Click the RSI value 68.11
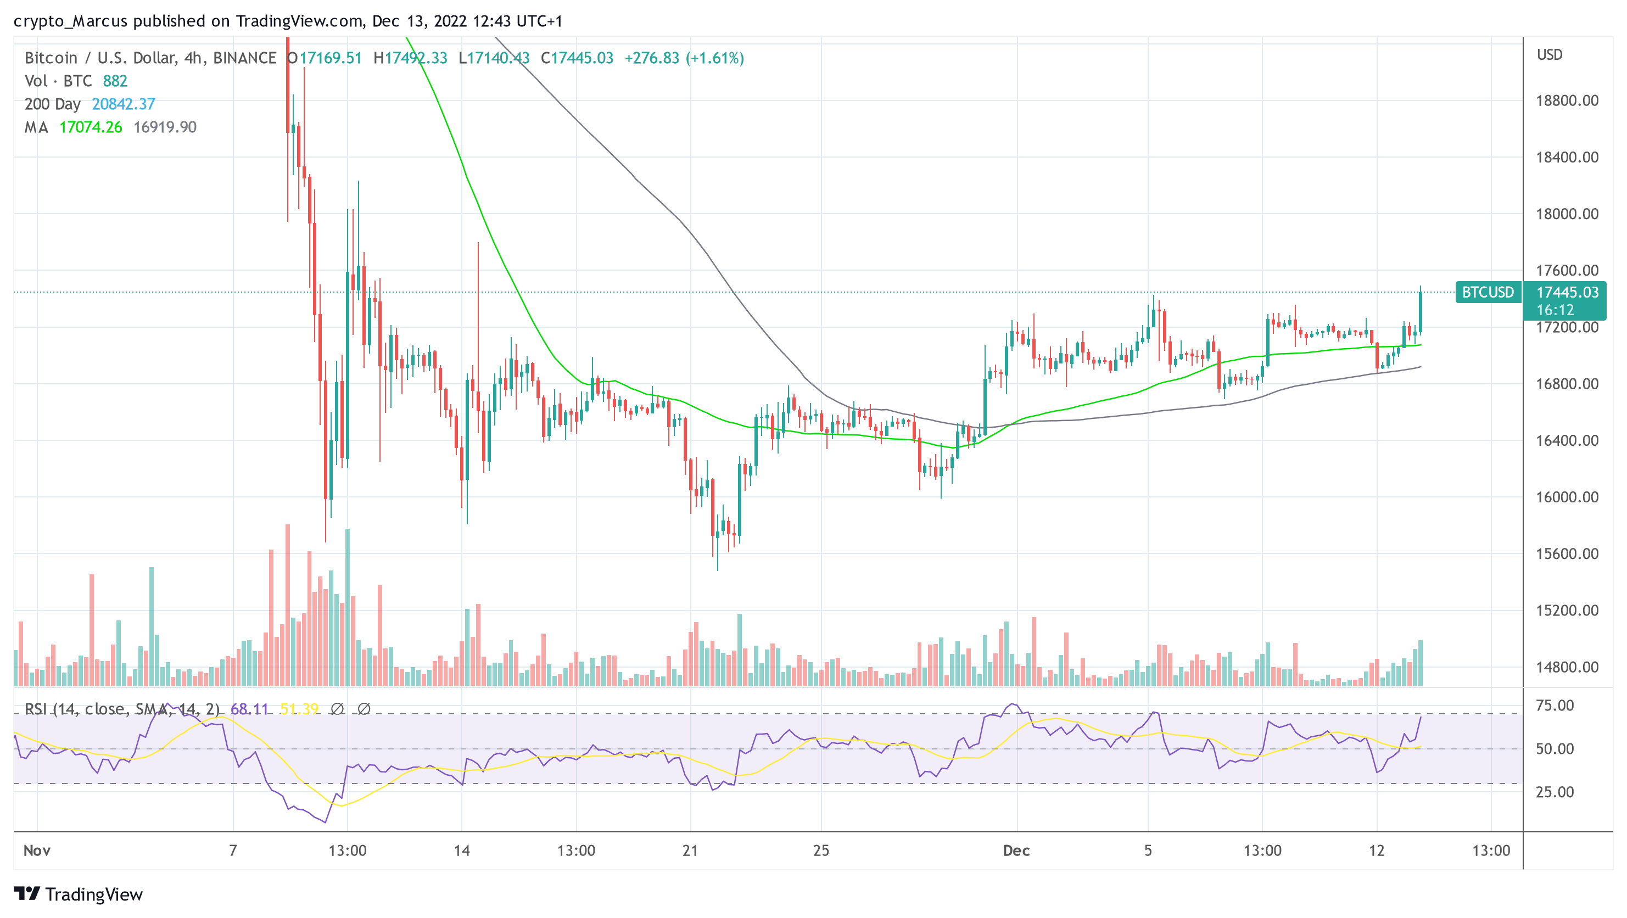The height and width of the screenshot is (918, 1627). (x=249, y=709)
